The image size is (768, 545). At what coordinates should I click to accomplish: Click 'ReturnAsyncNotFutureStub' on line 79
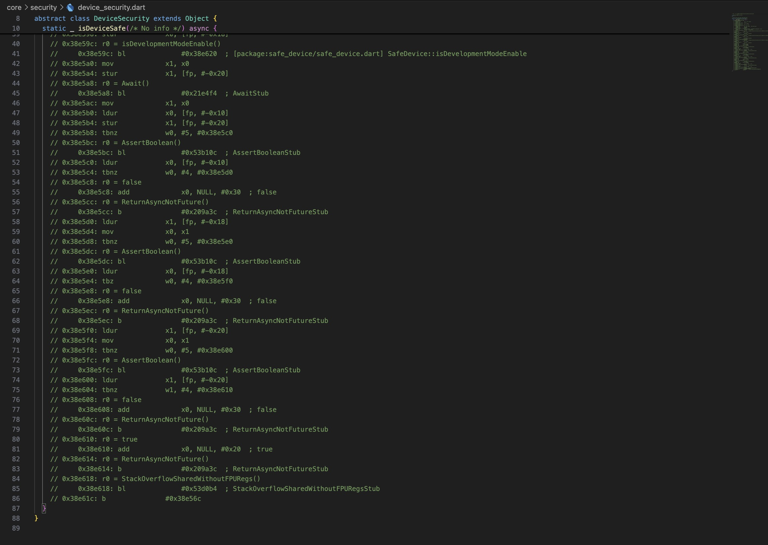[280, 430]
